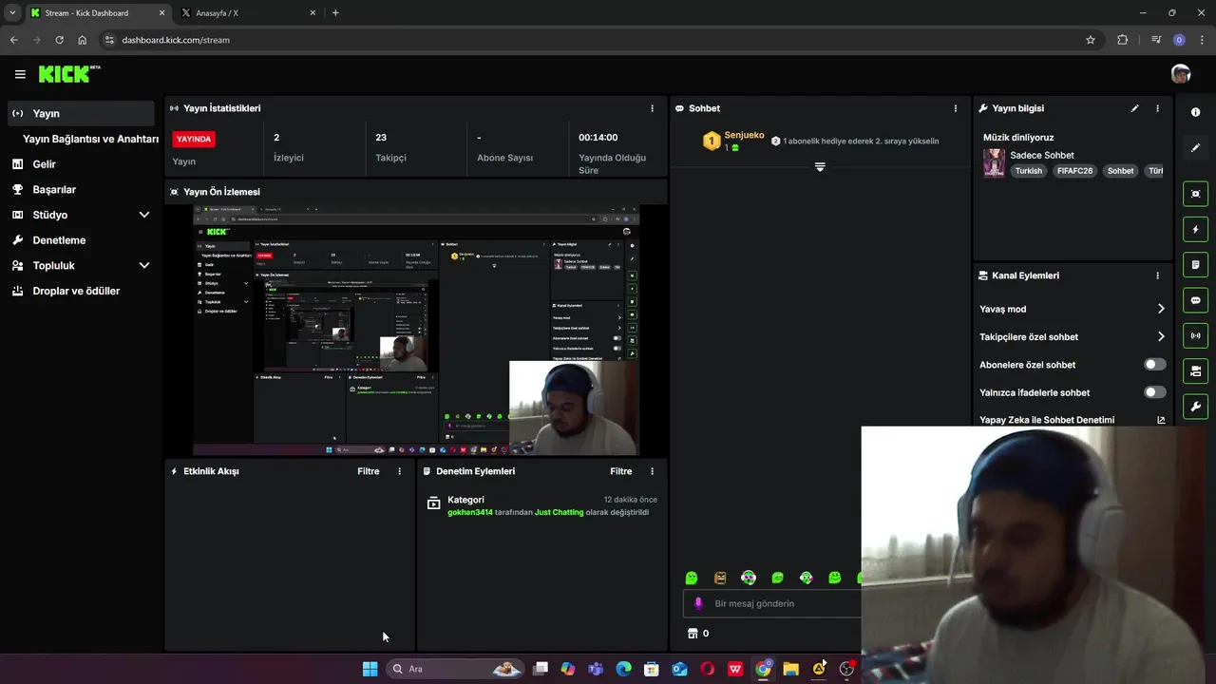Toggle wrench icon in right rail
This screenshot has width=1216, height=684.
coord(1195,407)
